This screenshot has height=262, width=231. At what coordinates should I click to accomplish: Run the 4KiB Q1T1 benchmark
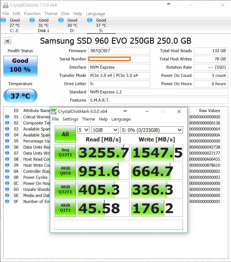[65, 208]
